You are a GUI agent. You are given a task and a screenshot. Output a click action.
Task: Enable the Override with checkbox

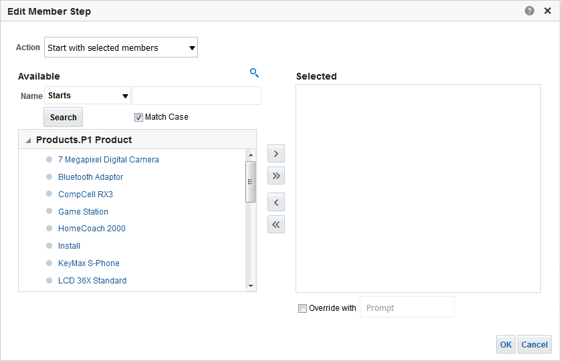coord(302,308)
